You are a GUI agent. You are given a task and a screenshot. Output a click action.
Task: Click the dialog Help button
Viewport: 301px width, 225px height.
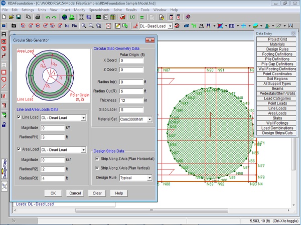coord(119,193)
